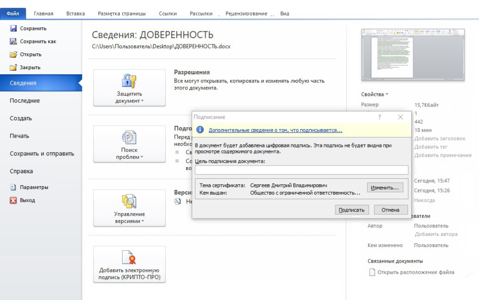Click the Параметры icon in sidebar
479x300 pixels.
[14, 187]
